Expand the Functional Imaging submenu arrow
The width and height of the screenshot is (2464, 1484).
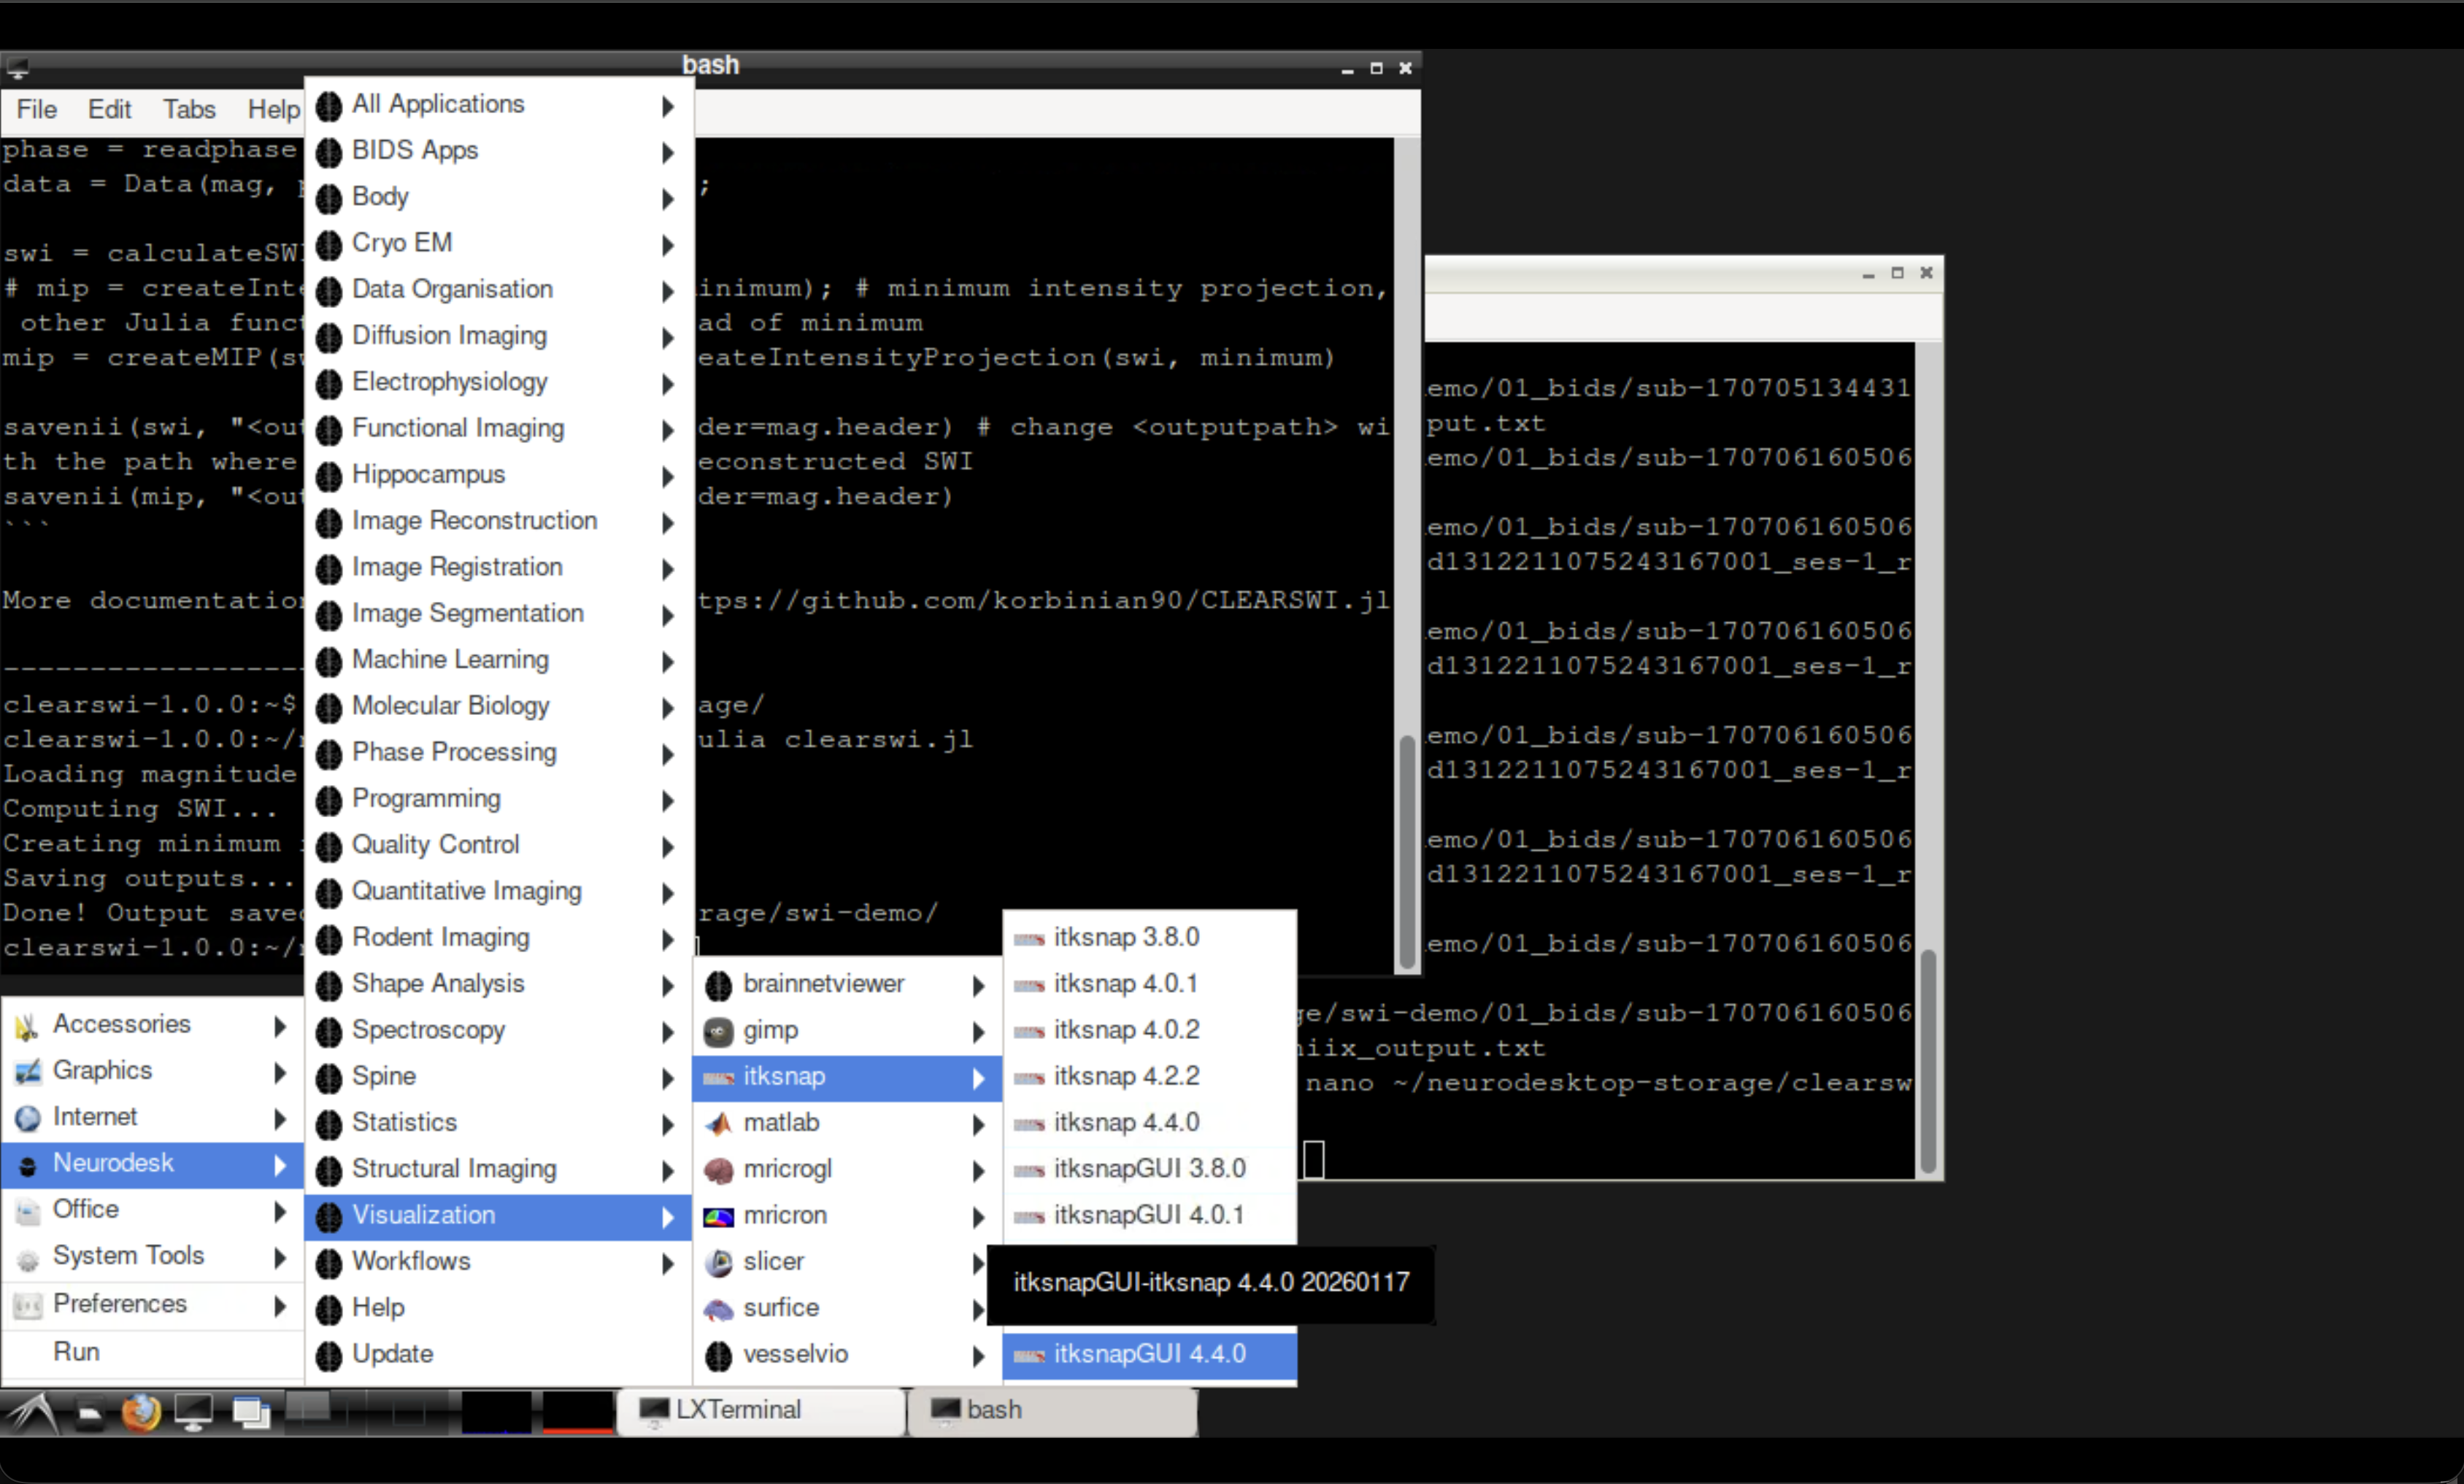point(668,430)
